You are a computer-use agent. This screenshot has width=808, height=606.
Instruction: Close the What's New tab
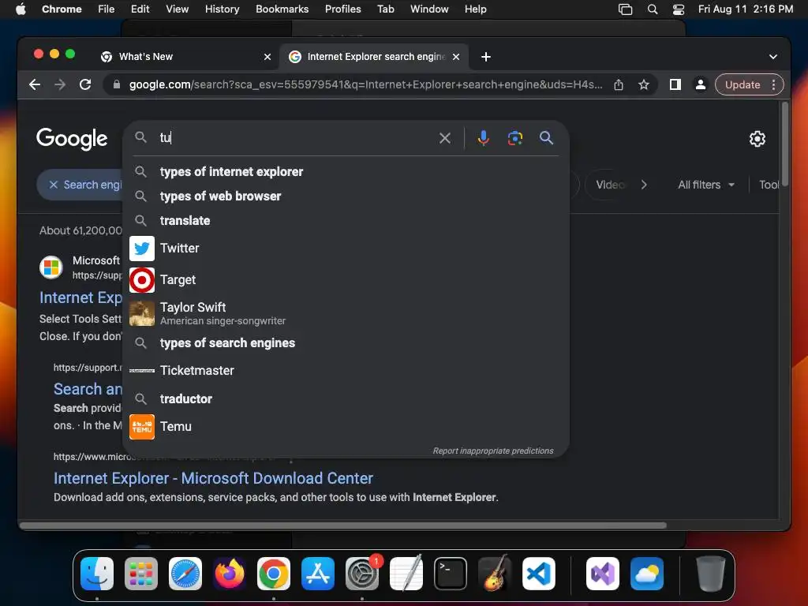coord(267,57)
